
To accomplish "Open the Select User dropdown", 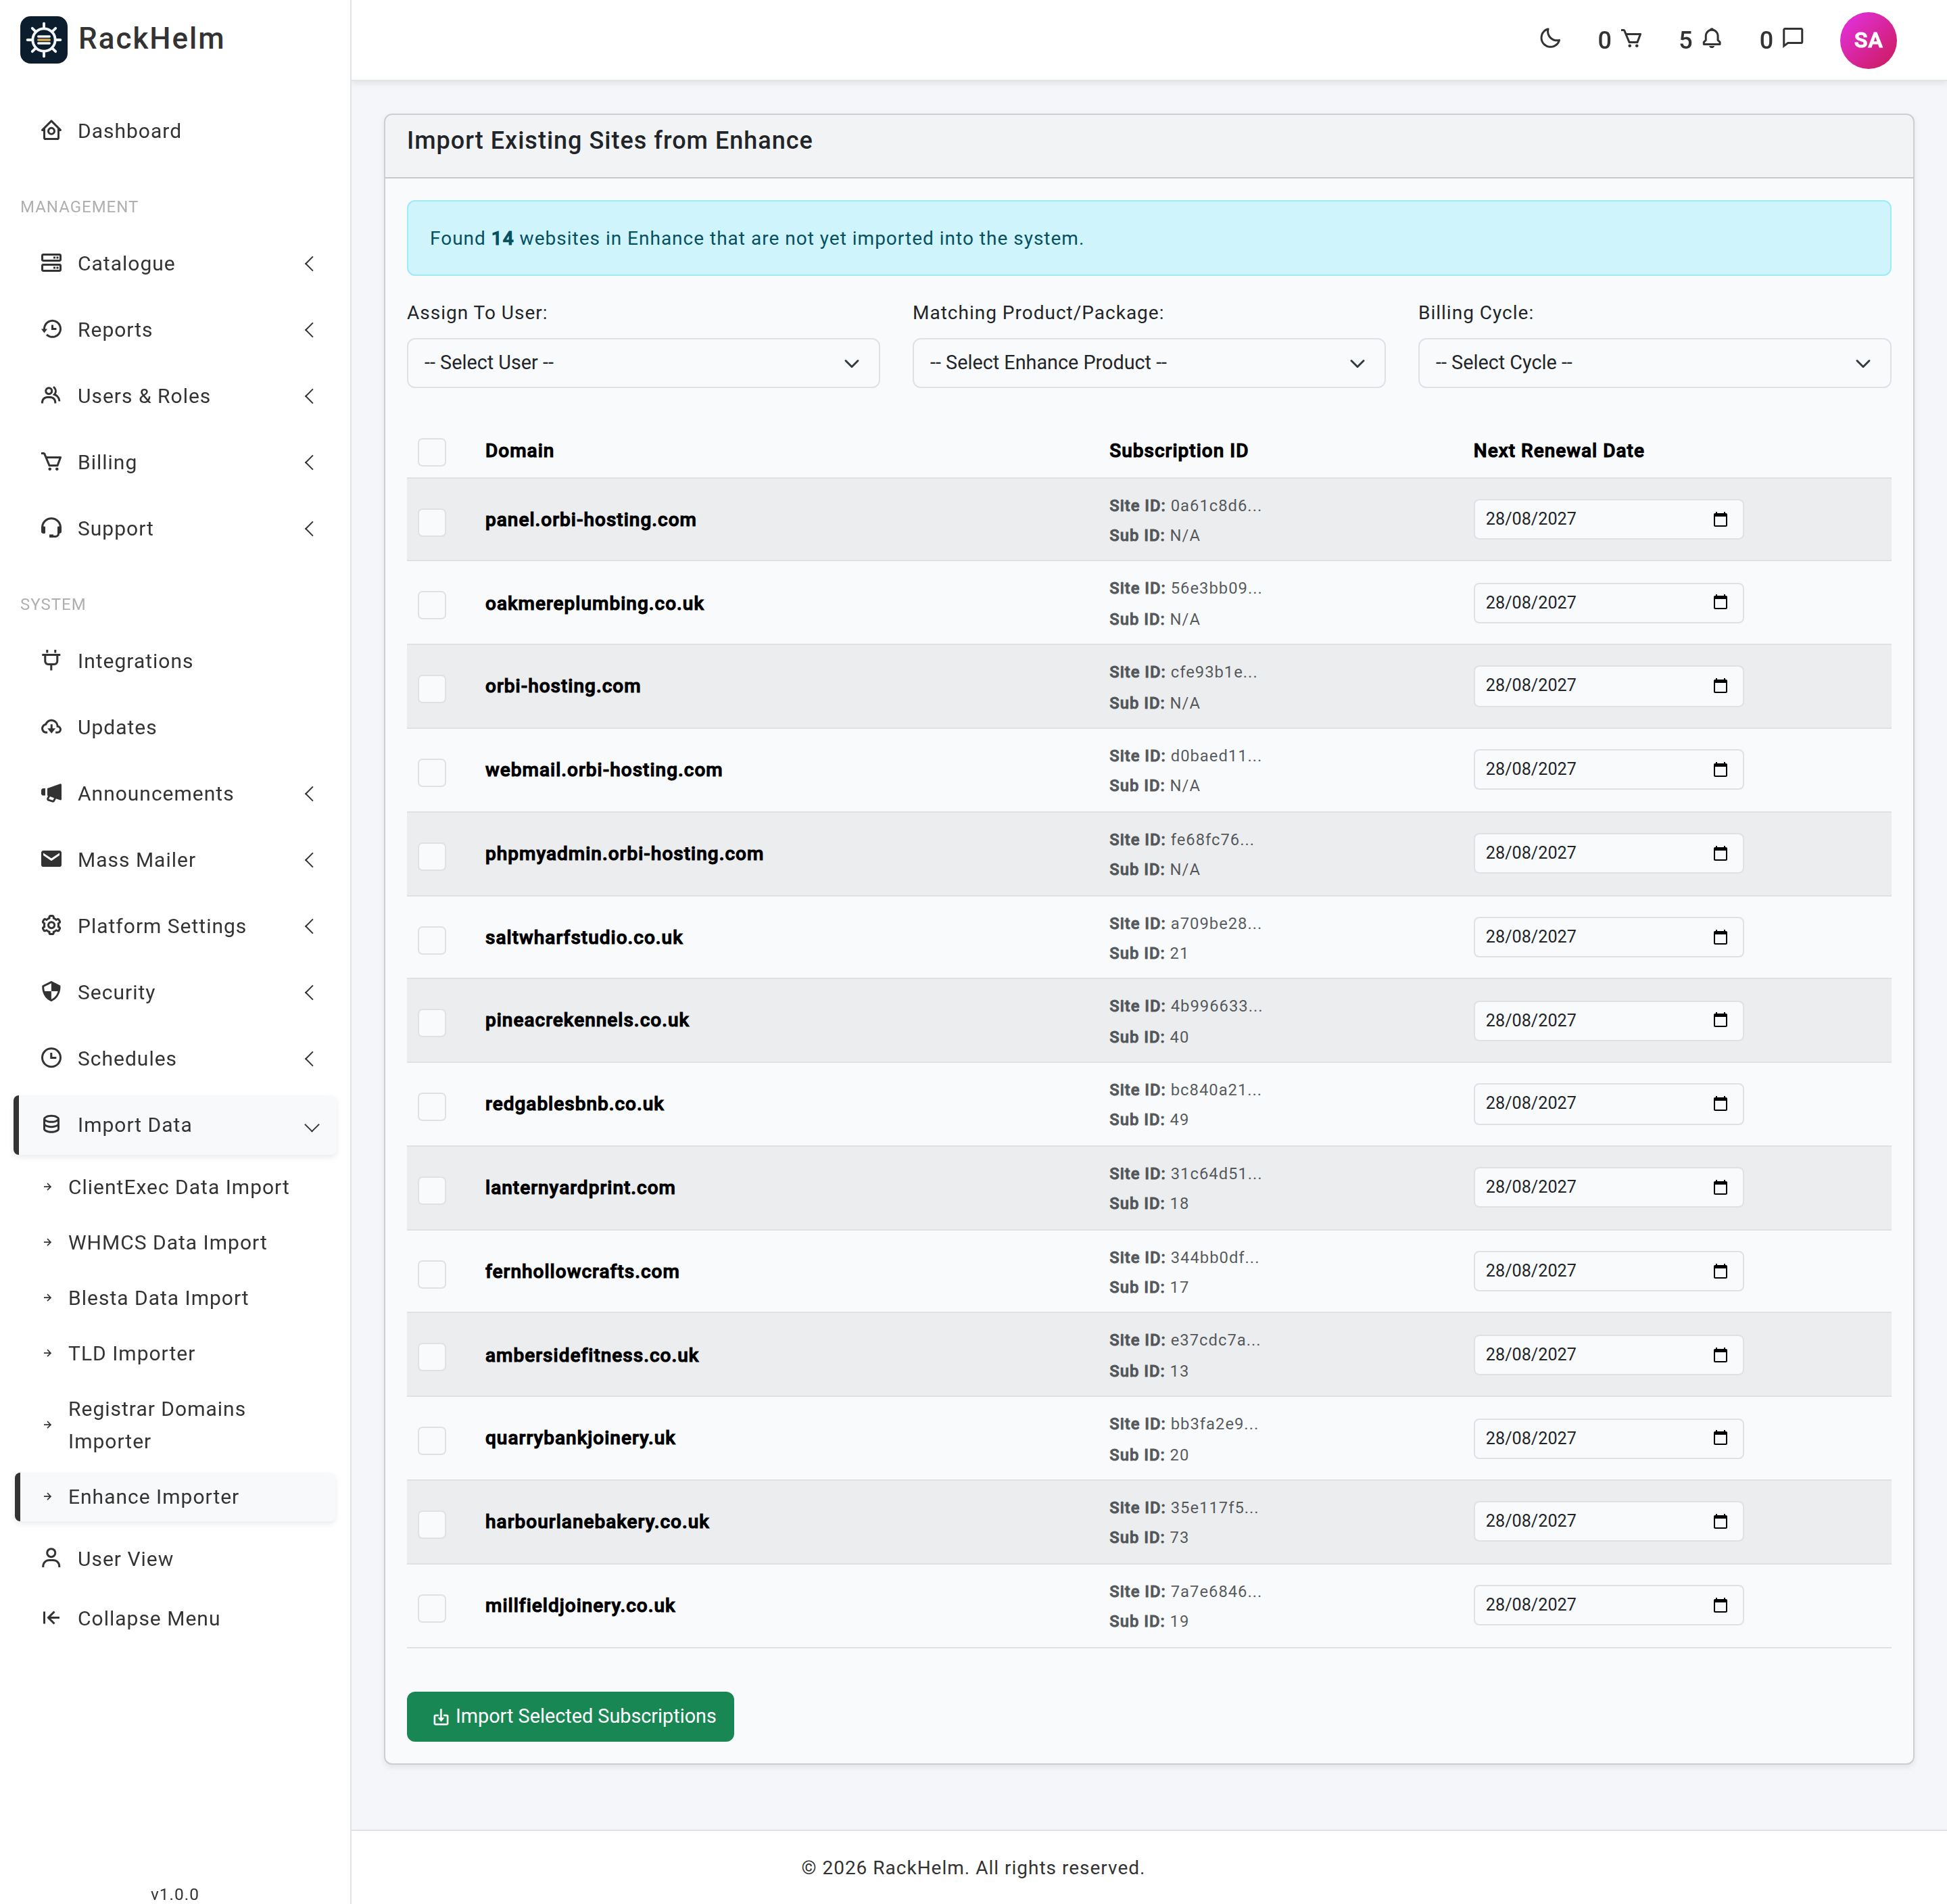I will click(643, 363).
